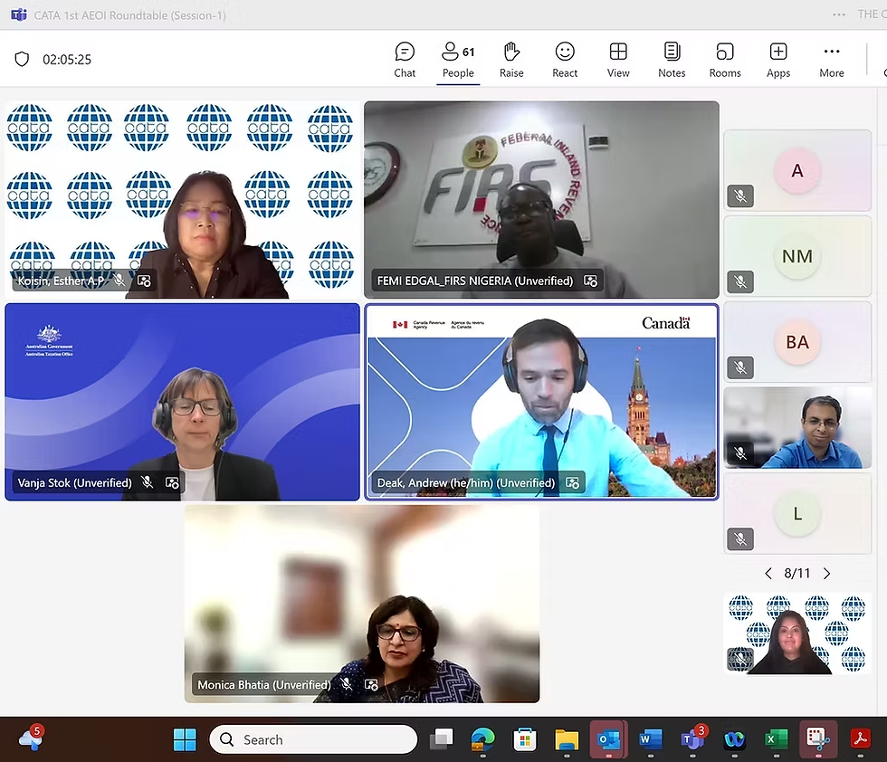Viewport: 887px width, 762px height.
Task: Click muted mic icon on Vanja Stok tile
Action: point(147,482)
